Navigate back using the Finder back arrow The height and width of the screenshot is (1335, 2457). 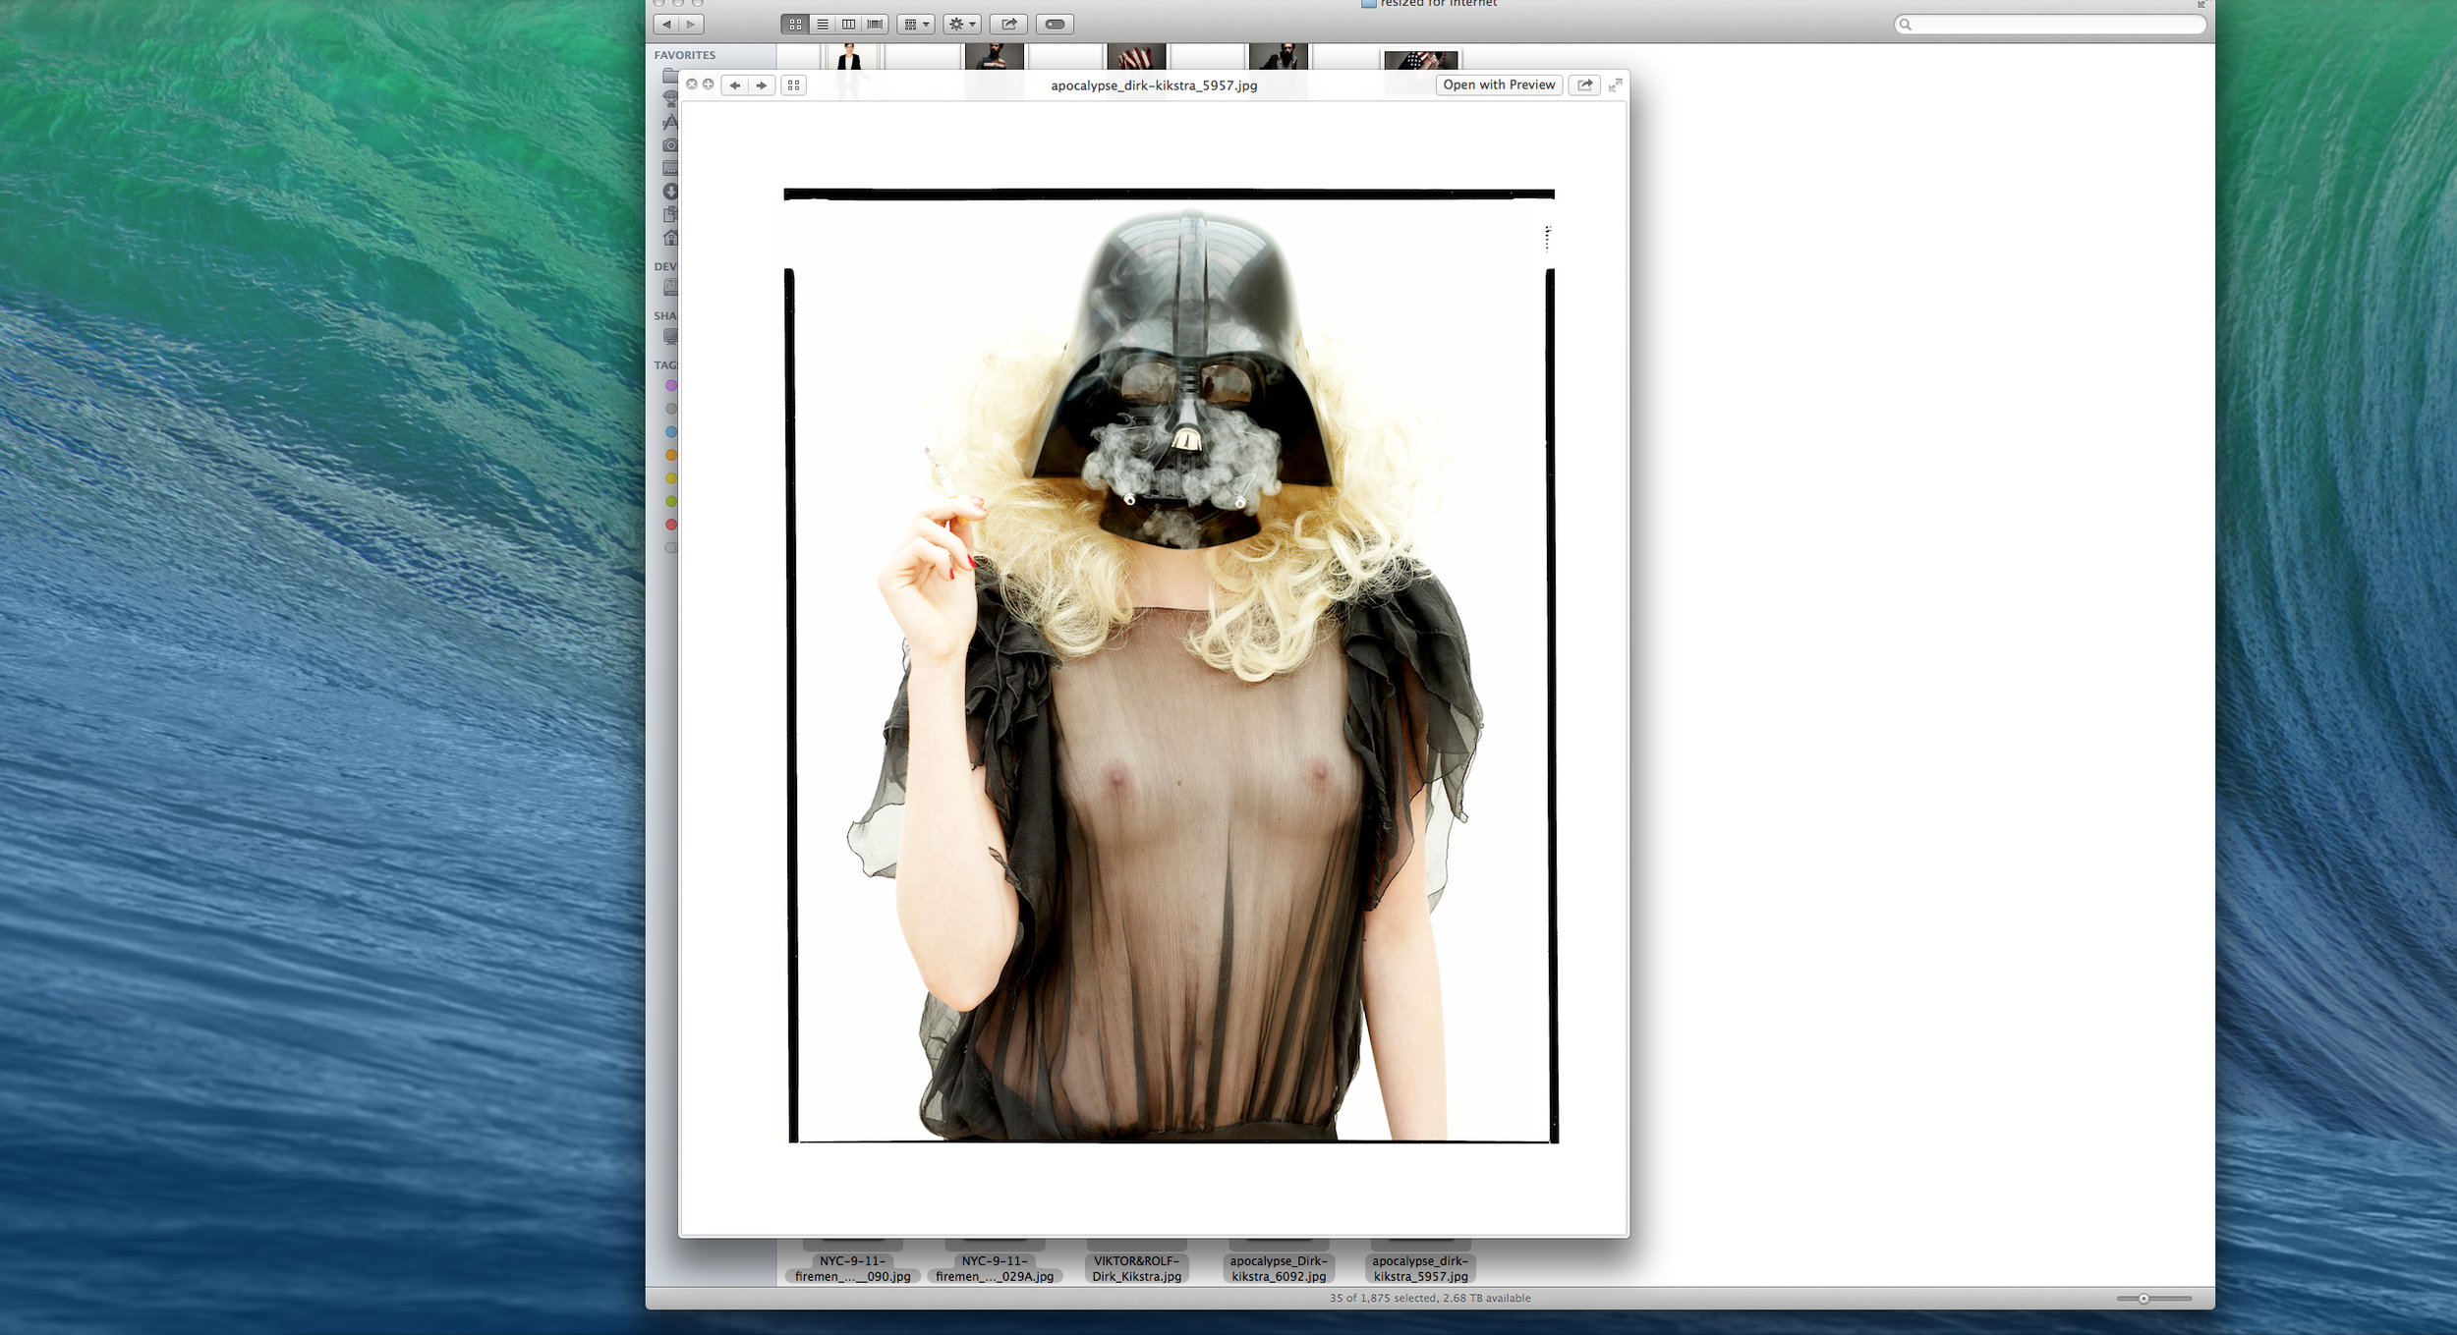click(x=667, y=25)
